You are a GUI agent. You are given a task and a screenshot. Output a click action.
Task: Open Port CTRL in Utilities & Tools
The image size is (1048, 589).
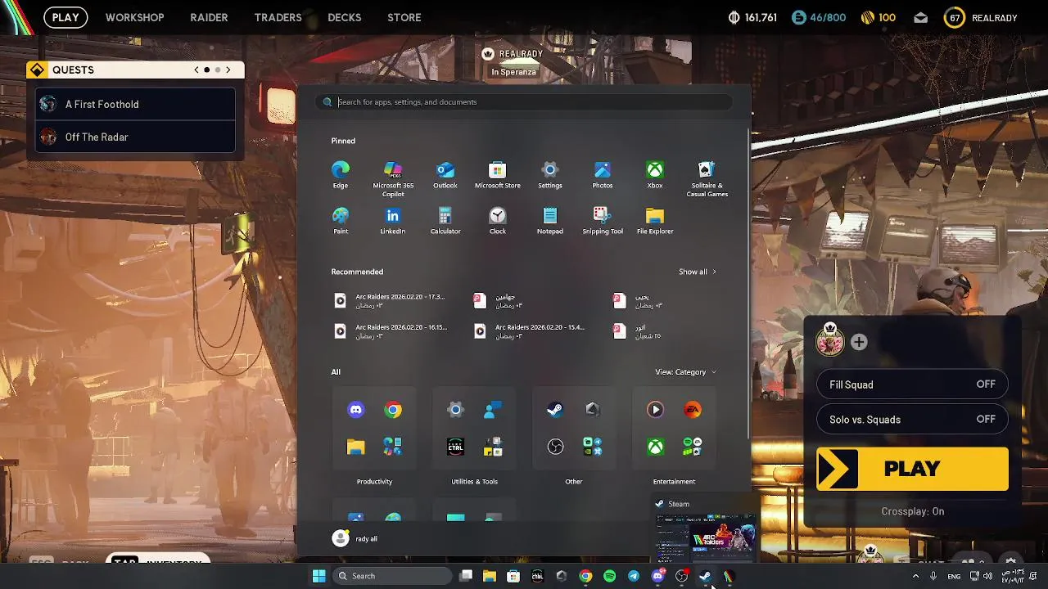[x=456, y=447]
